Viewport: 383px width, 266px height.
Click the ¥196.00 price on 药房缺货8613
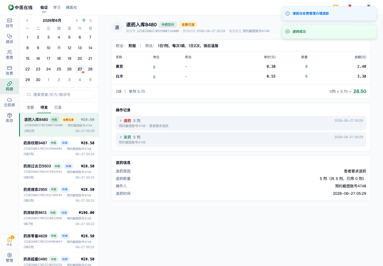[86, 213]
